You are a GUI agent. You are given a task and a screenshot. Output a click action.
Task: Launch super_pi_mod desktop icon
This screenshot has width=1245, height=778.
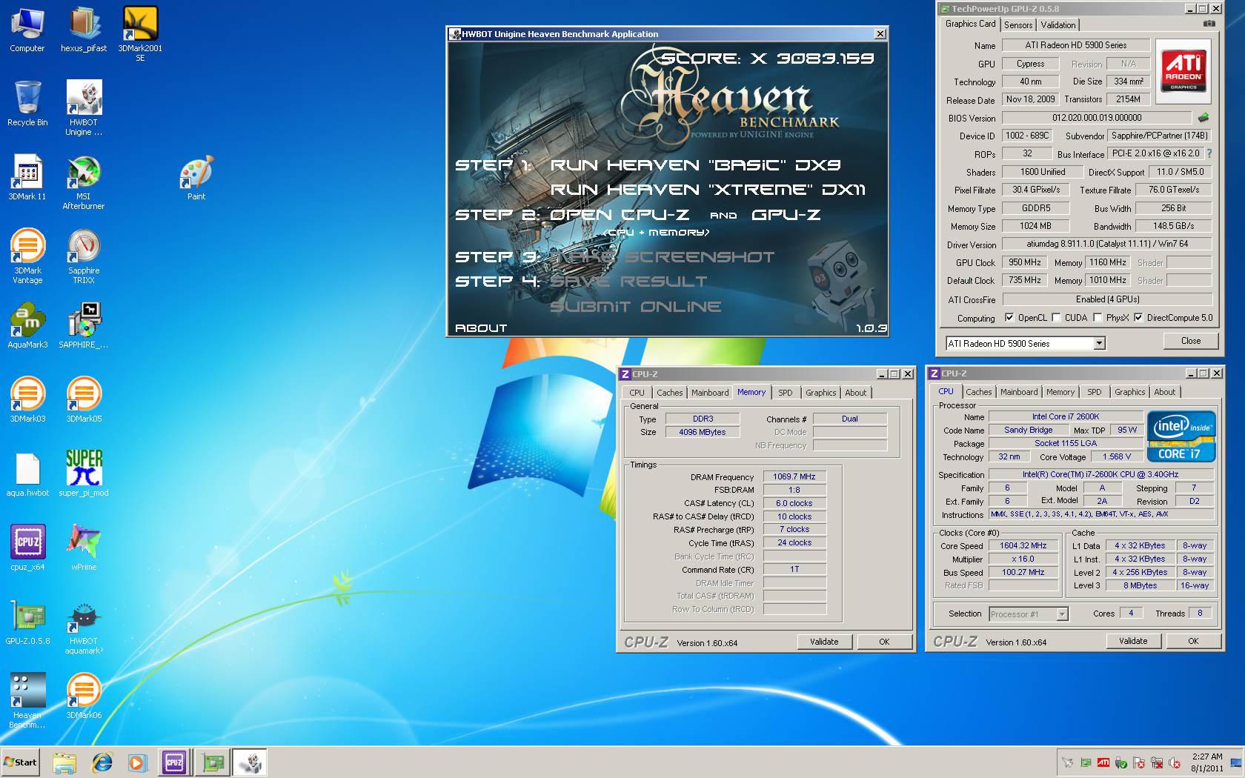tap(84, 474)
